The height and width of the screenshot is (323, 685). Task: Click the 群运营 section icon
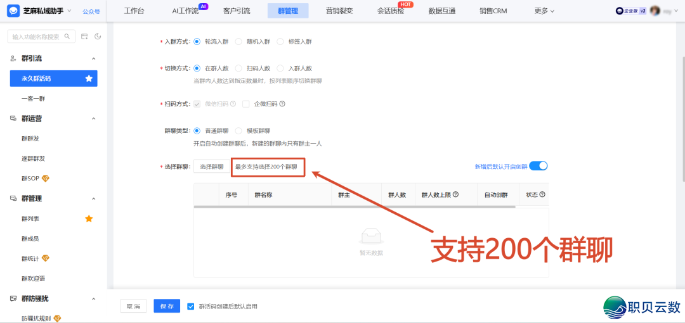pos(13,118)
